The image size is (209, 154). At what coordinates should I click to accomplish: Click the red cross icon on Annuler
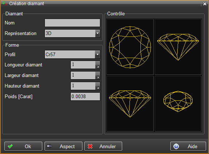point(90,146)
